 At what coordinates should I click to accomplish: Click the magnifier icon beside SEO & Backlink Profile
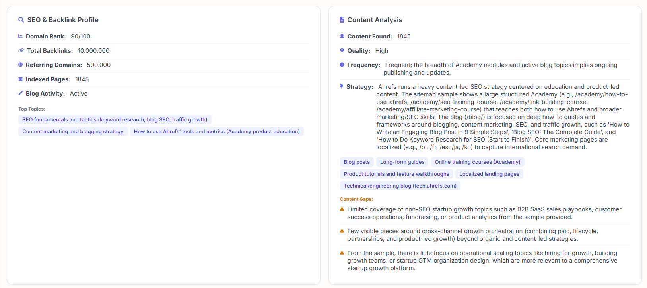(x=21, y=20)
